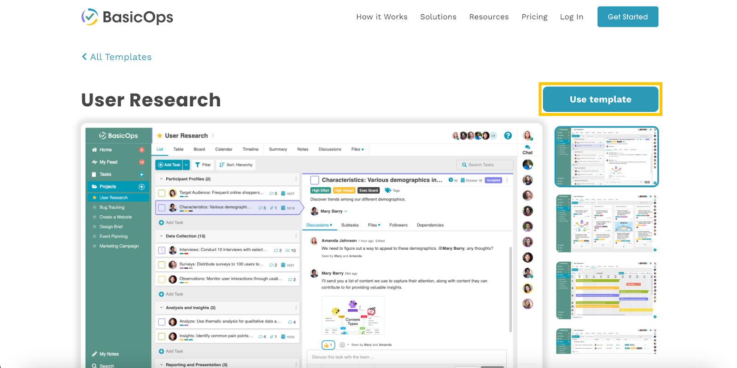Collapse Analysis and Insights section
This screenshot has height=368, width=737.
point(161,308)
